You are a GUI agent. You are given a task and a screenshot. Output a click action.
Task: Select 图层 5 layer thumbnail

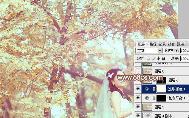click(x=147, y=107)
